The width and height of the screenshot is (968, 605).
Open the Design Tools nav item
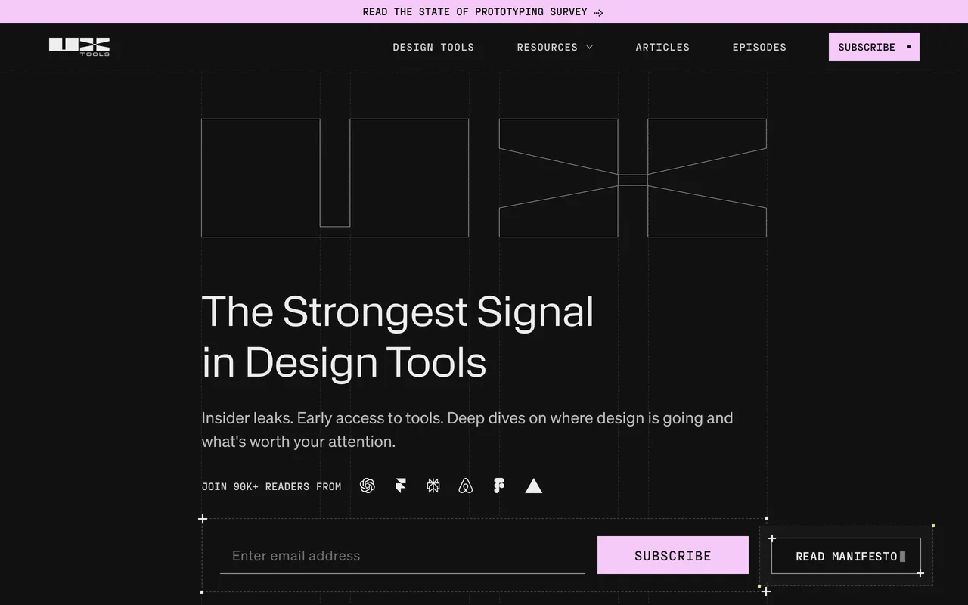coord(433,47)
